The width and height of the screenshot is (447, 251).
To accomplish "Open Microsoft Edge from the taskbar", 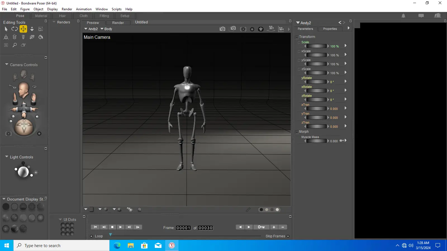I will pyautogui.click(x=117, y=245).
